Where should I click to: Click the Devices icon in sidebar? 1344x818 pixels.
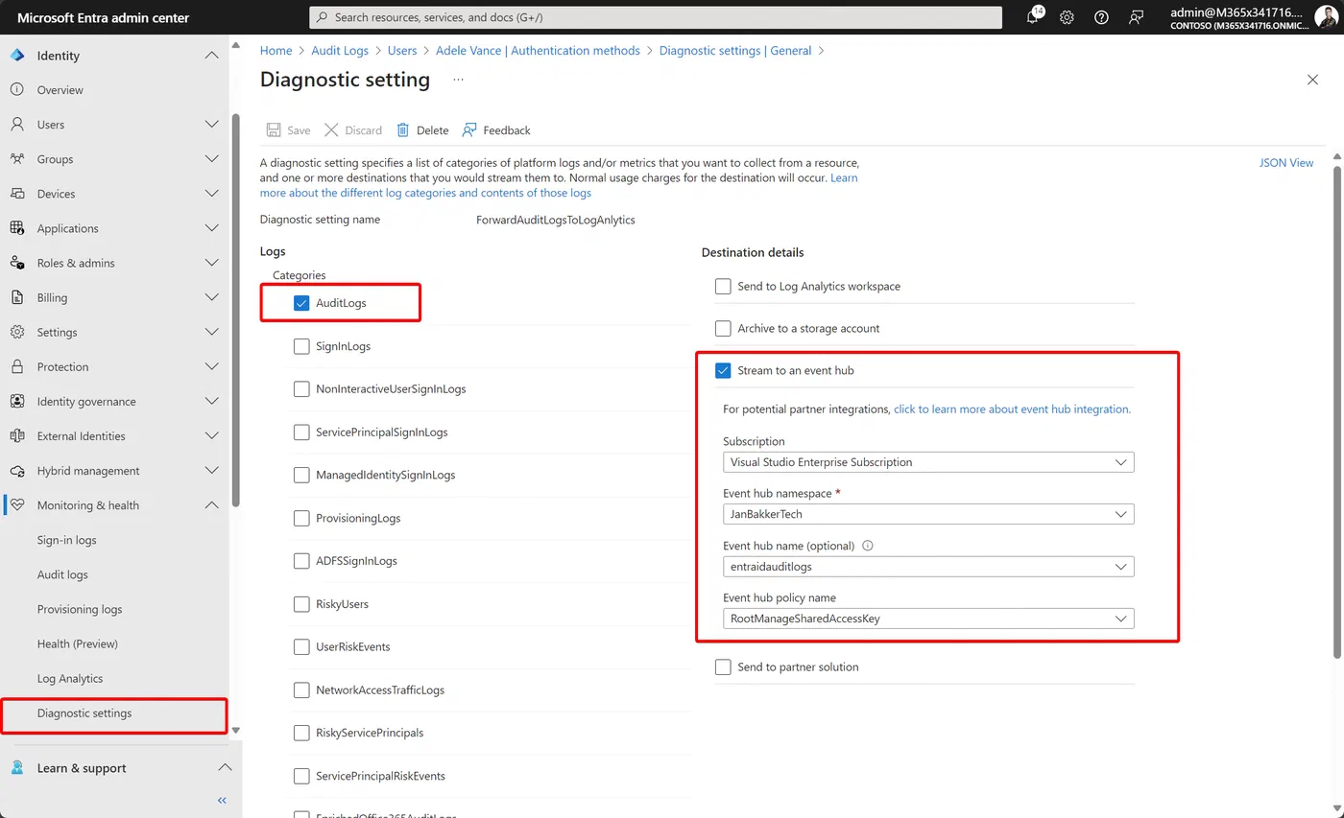tap(16, 194)
